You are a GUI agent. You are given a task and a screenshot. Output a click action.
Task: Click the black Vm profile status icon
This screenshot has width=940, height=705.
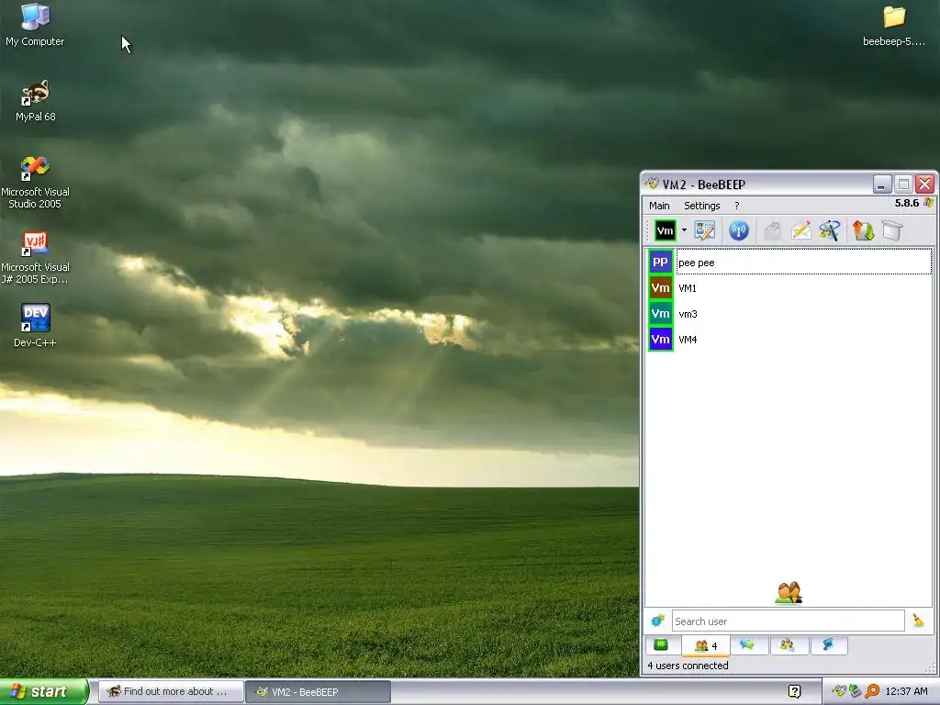665,230
